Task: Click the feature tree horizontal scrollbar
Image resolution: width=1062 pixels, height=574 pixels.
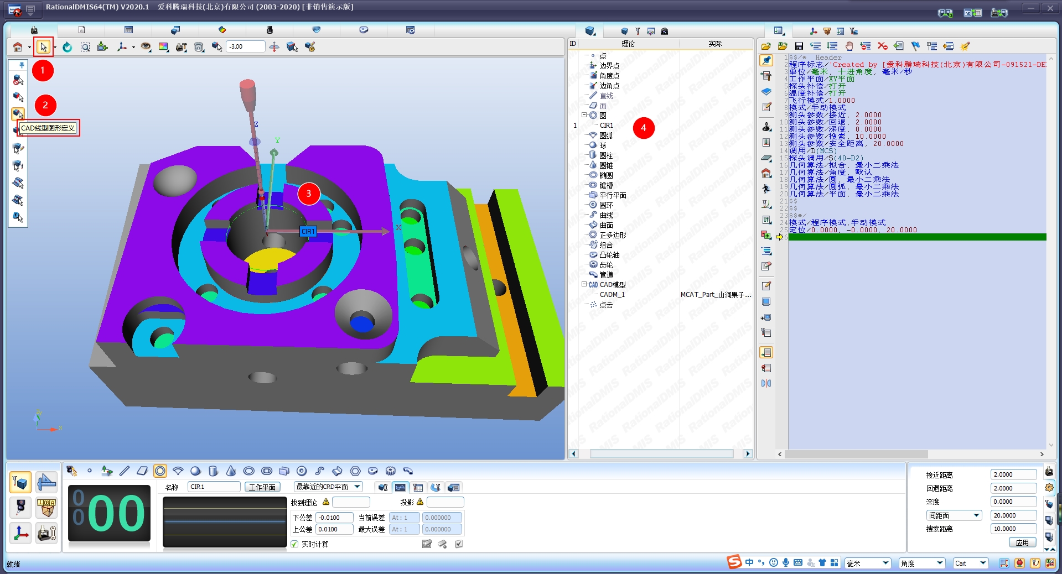Action: [x=661, y=453]
